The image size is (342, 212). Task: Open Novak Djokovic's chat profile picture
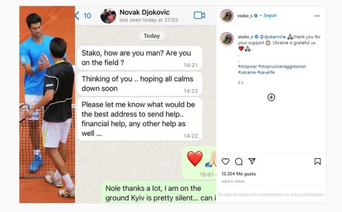[108, 16]
